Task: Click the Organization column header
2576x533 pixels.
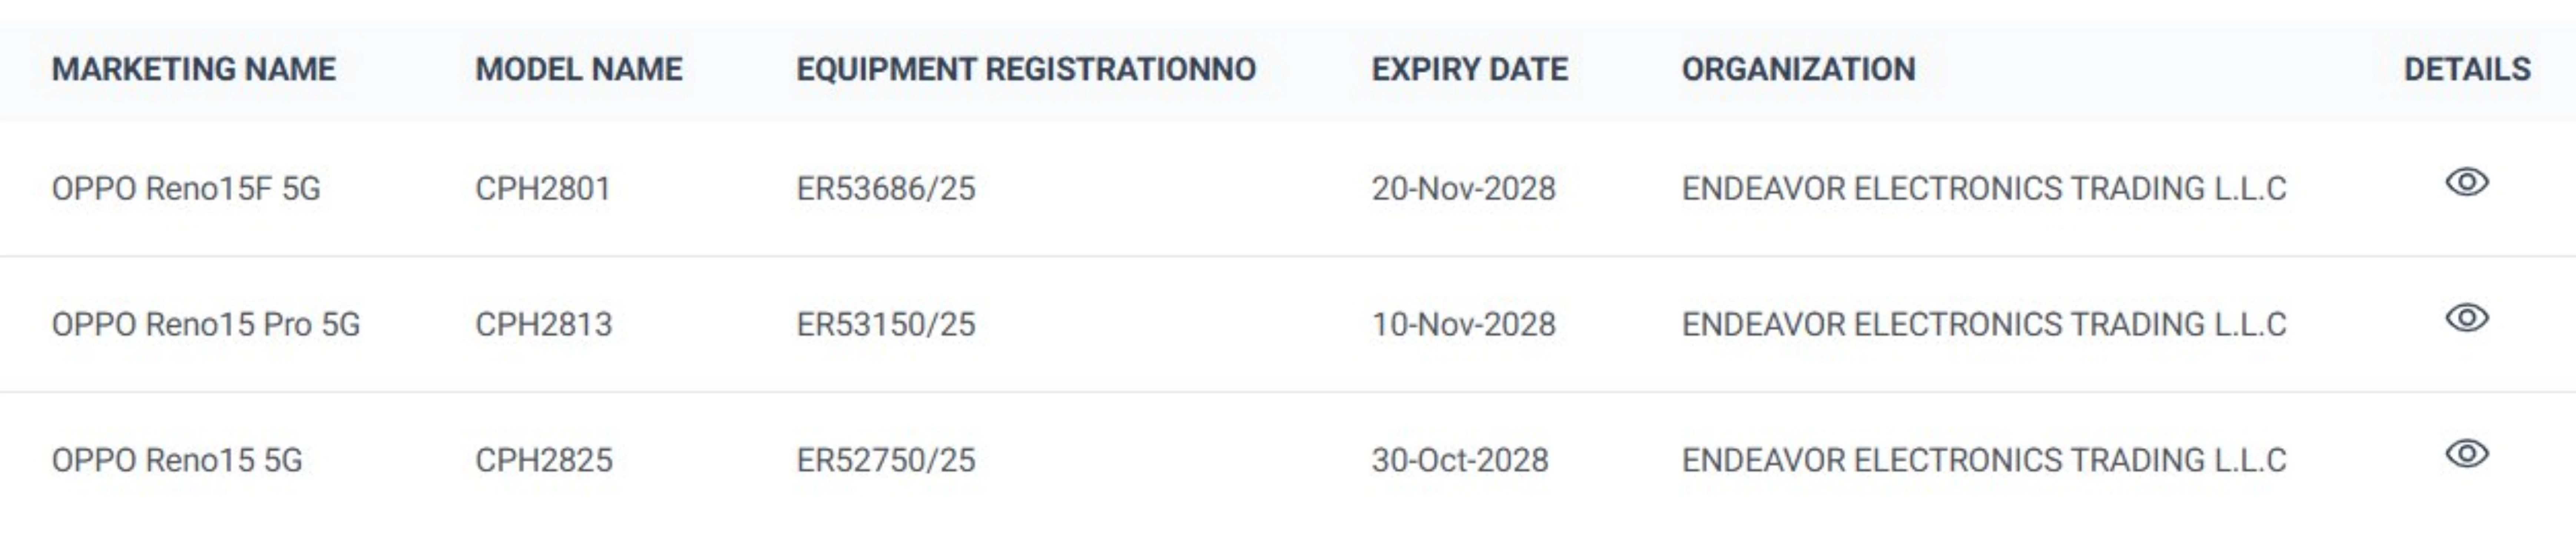Action: [x=1798, y=69]
